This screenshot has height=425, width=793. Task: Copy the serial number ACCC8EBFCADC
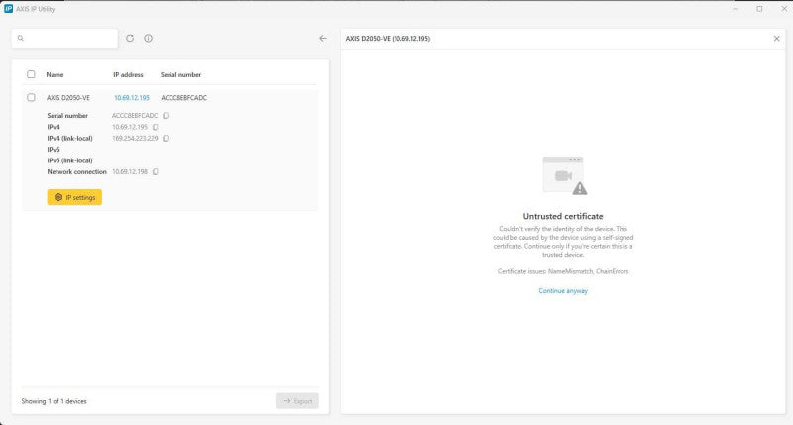[166, 116]
